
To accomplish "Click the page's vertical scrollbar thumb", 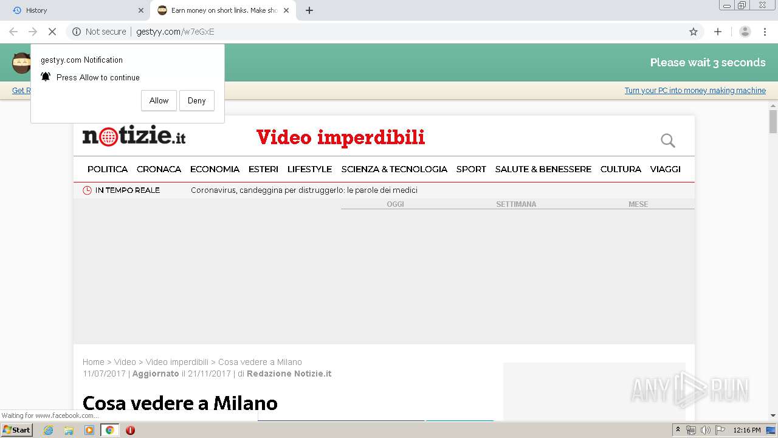I will [773, 121].
